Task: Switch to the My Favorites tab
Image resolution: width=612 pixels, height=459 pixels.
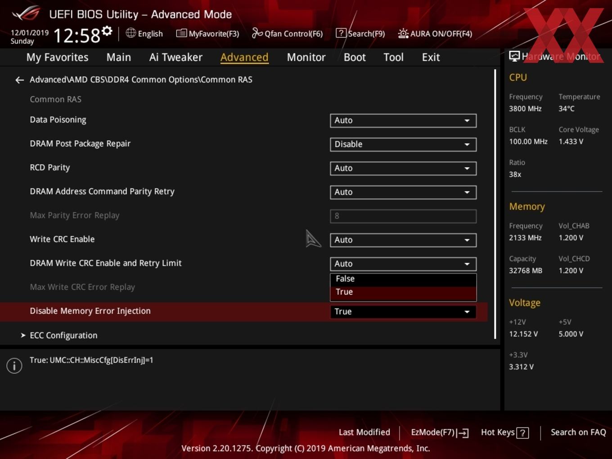Action: click(57, 57)
